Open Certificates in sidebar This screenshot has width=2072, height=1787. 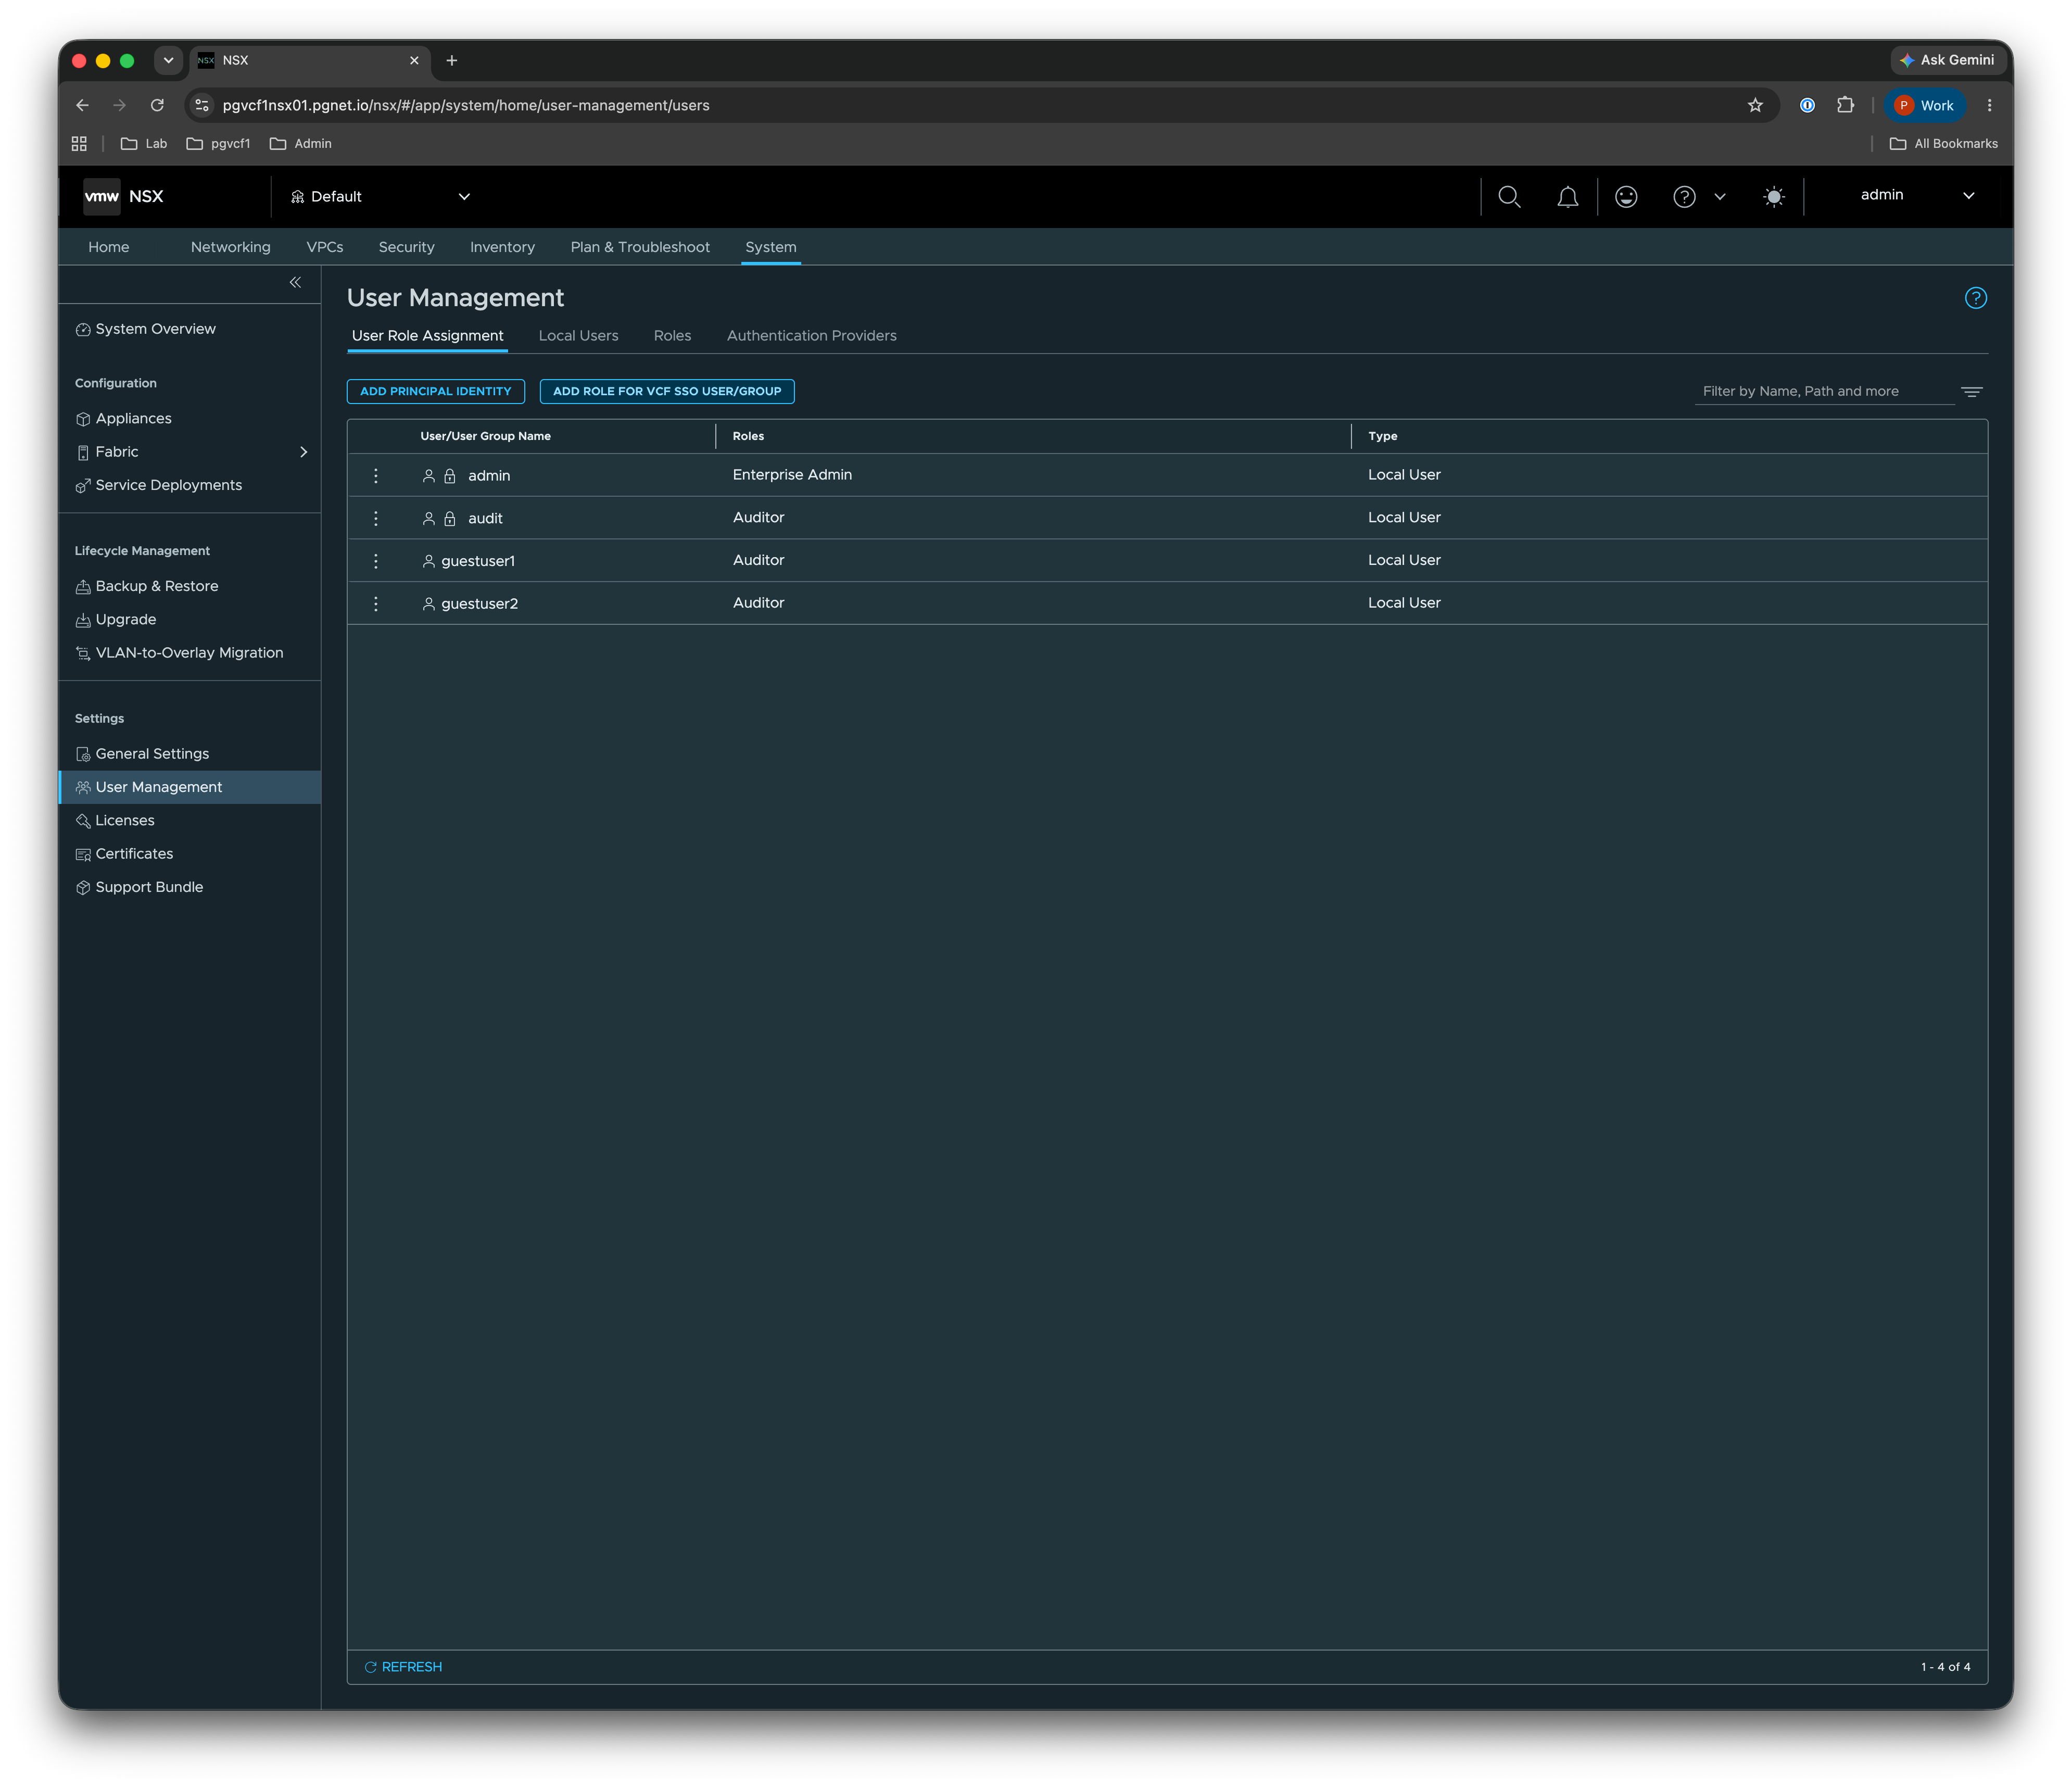pos(125,854)
